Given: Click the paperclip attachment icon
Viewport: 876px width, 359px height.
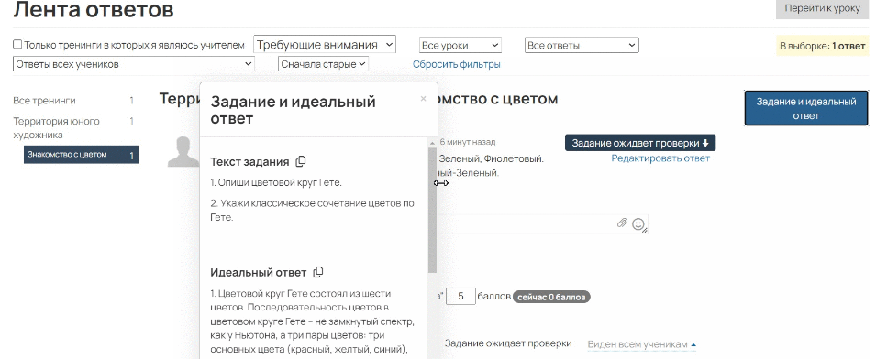Looking at the screenshot, I should (622, 223).
